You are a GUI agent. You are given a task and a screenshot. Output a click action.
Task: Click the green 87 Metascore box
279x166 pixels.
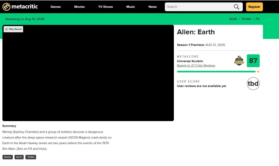tap(253, 61)
